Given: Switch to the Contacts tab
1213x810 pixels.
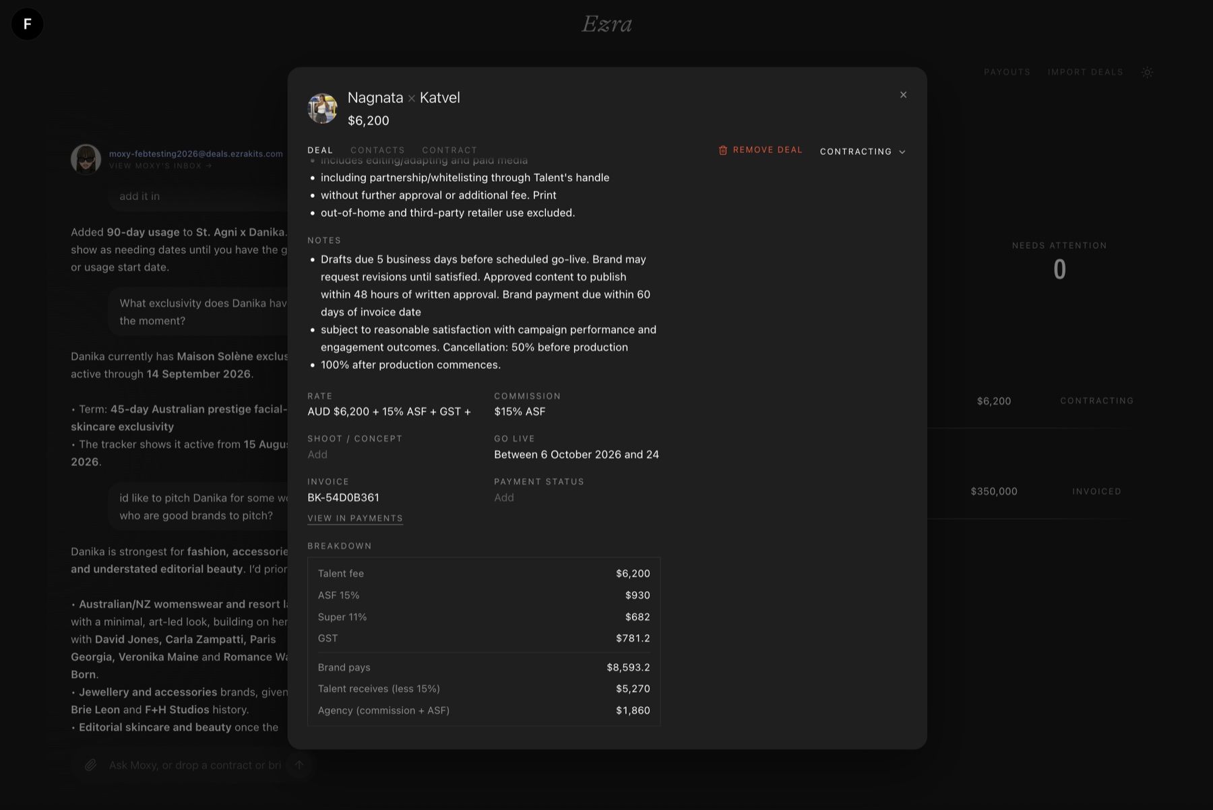Looking at the screenshot, I should (x=377, y=150).
